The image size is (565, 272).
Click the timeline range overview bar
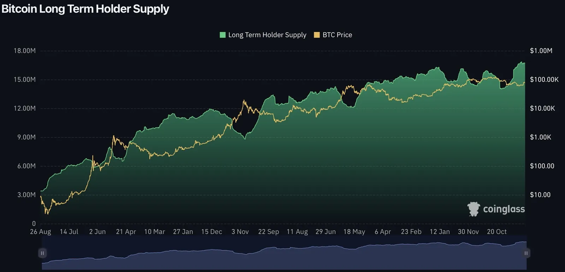(284, 253)
